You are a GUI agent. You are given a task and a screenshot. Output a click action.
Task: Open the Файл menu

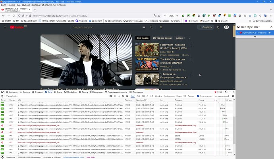[3, 5]
